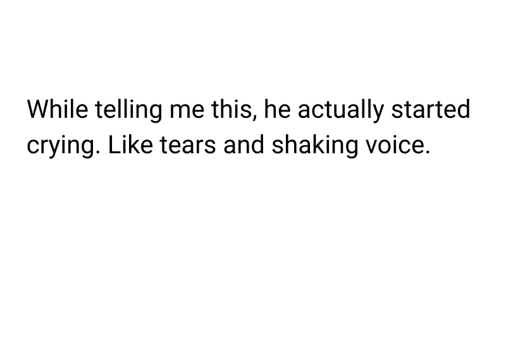Place cursor on the word "actually"
Viewport: 506px width, 361px height.
click(340, 110)
